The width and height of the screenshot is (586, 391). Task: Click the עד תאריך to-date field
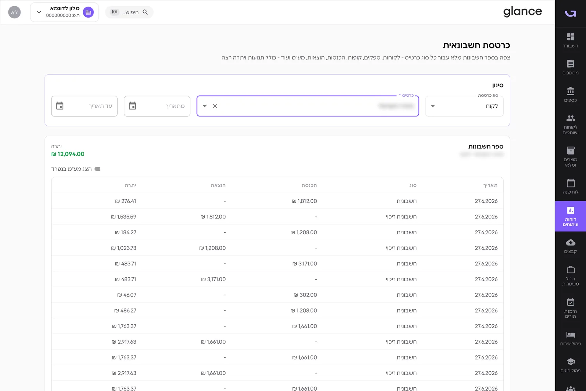84,106
